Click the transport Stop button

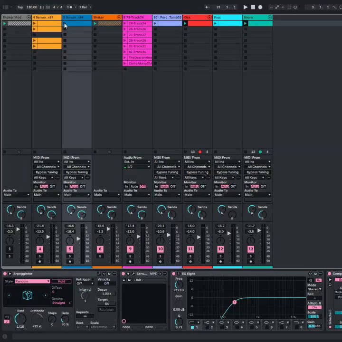[x=253, y=7]
